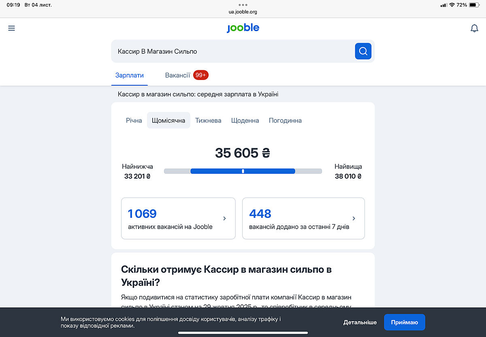
Task: Click the salary range slider marker
Action: [243, 171]
